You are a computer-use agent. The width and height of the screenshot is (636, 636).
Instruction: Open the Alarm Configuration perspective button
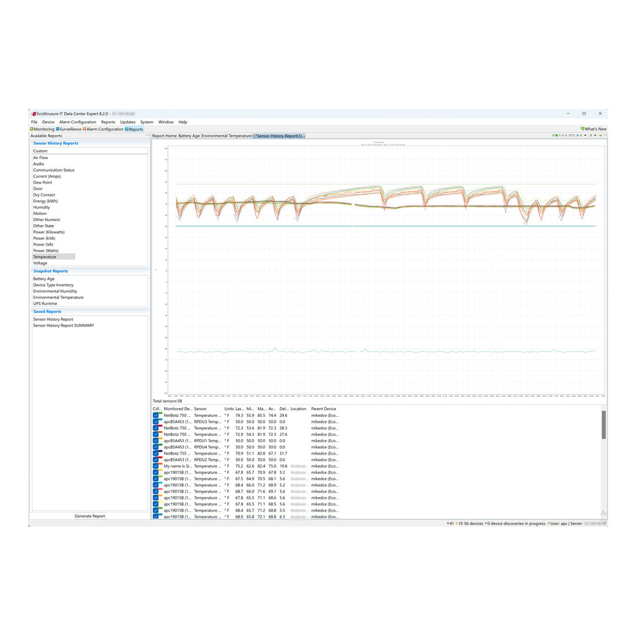(x=103, y=129)
